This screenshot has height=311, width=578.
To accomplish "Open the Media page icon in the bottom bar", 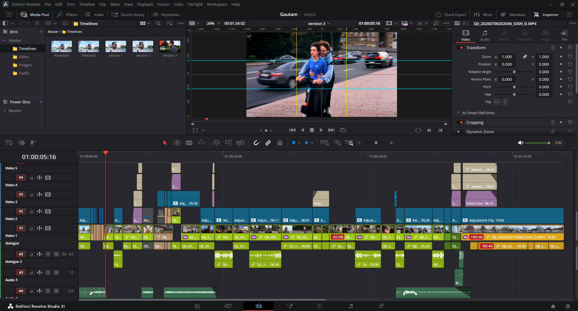I will click(197, 306).
